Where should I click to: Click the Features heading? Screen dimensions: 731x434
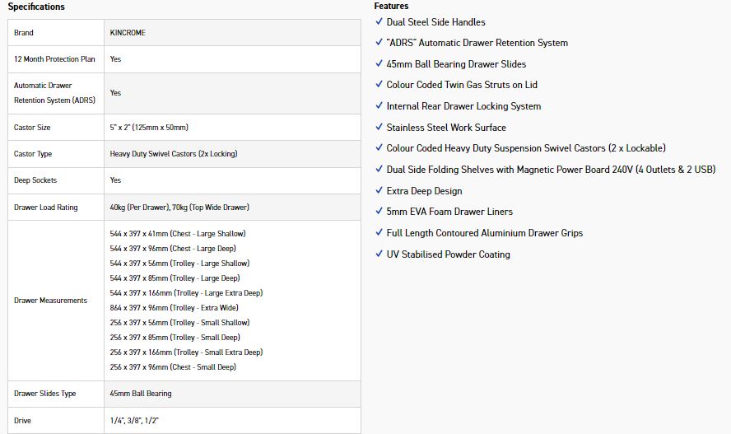[x=391, y=6]
